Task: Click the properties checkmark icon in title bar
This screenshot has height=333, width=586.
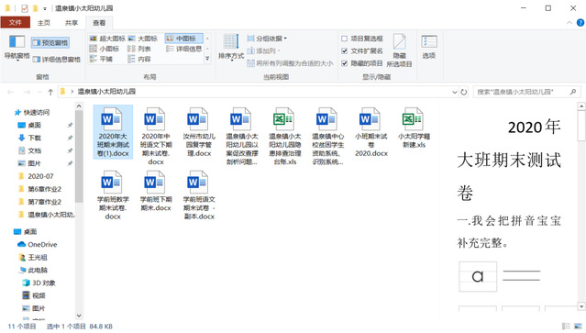Action: tap(25, 8)
